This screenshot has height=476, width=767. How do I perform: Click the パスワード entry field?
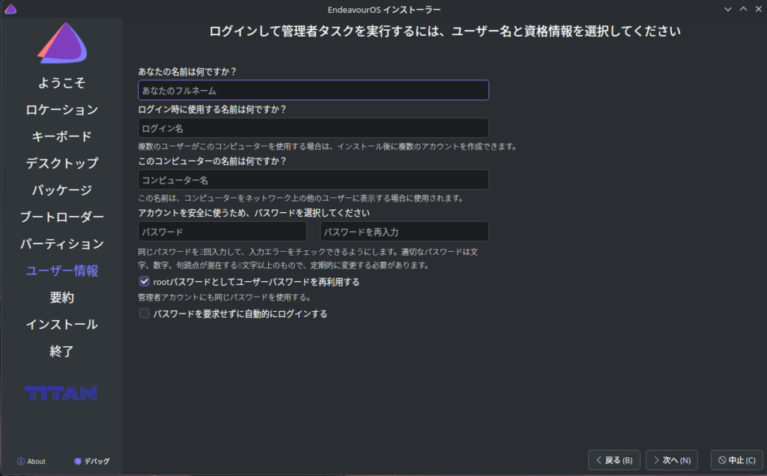point(222,232)
